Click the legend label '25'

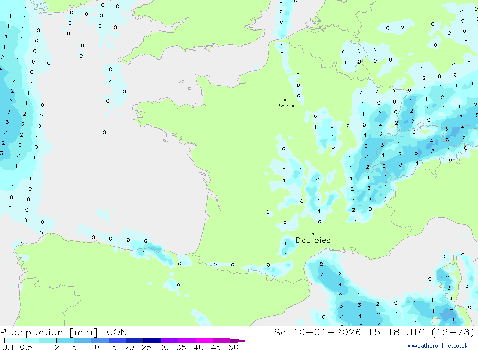point(146,347)
